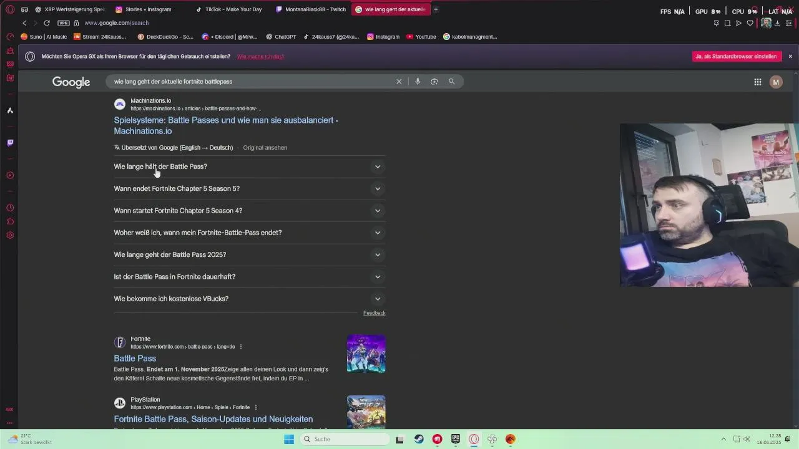Add page to bookmarks with heart icon
799x449 pixels.
[750, 23]
